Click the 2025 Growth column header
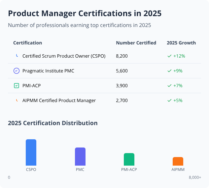This screenshot has width=209, height=188. point(181,43)
